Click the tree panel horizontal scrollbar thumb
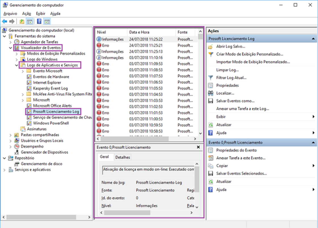The height and width of the screenshot is (228, 318). [x=41, y=217]
